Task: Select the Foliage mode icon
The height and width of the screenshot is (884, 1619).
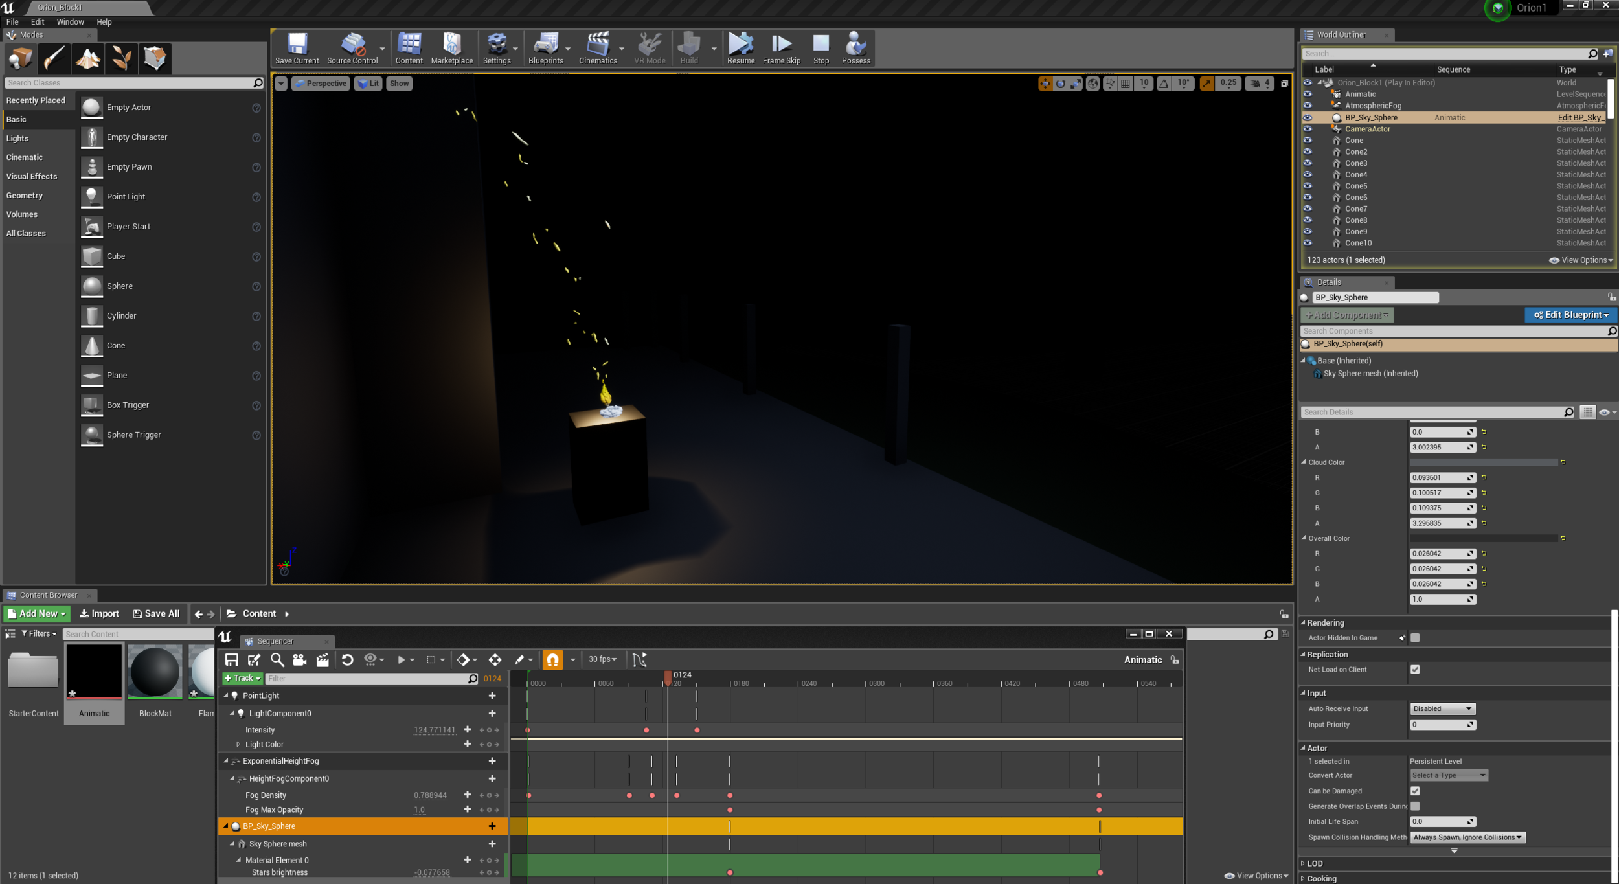Action: coord(121,58)
